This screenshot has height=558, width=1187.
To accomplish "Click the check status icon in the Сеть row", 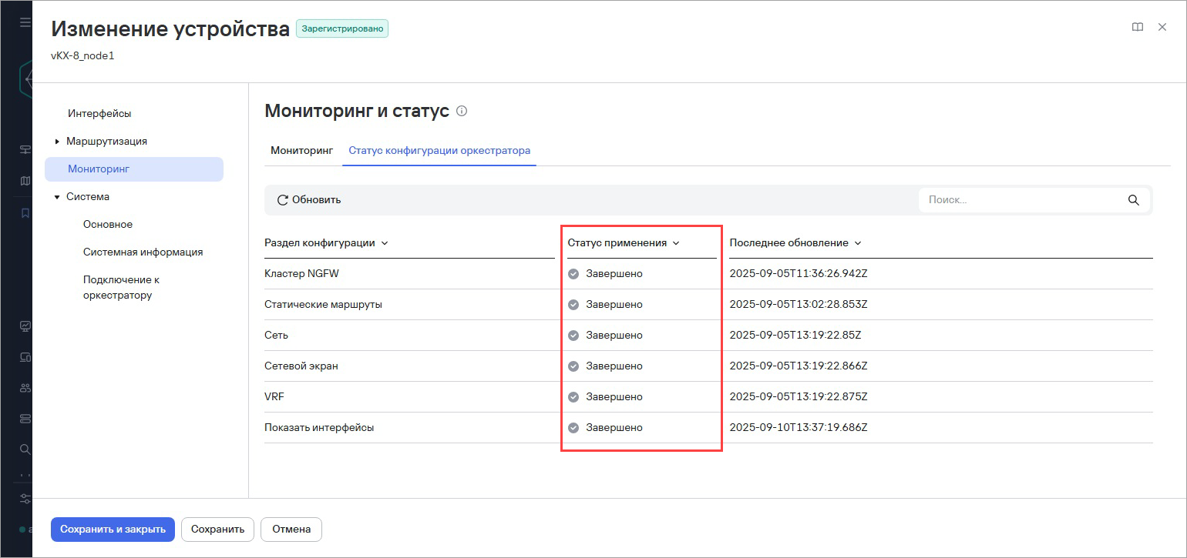I will tap(573, 336).
